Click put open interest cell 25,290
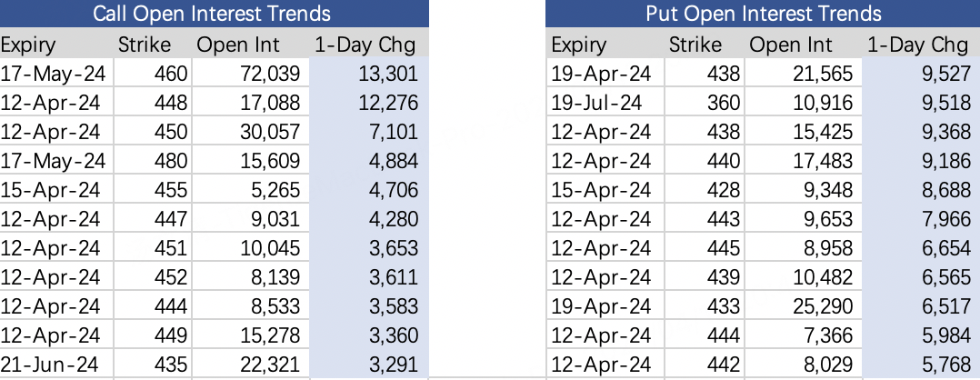 point(822,306)
